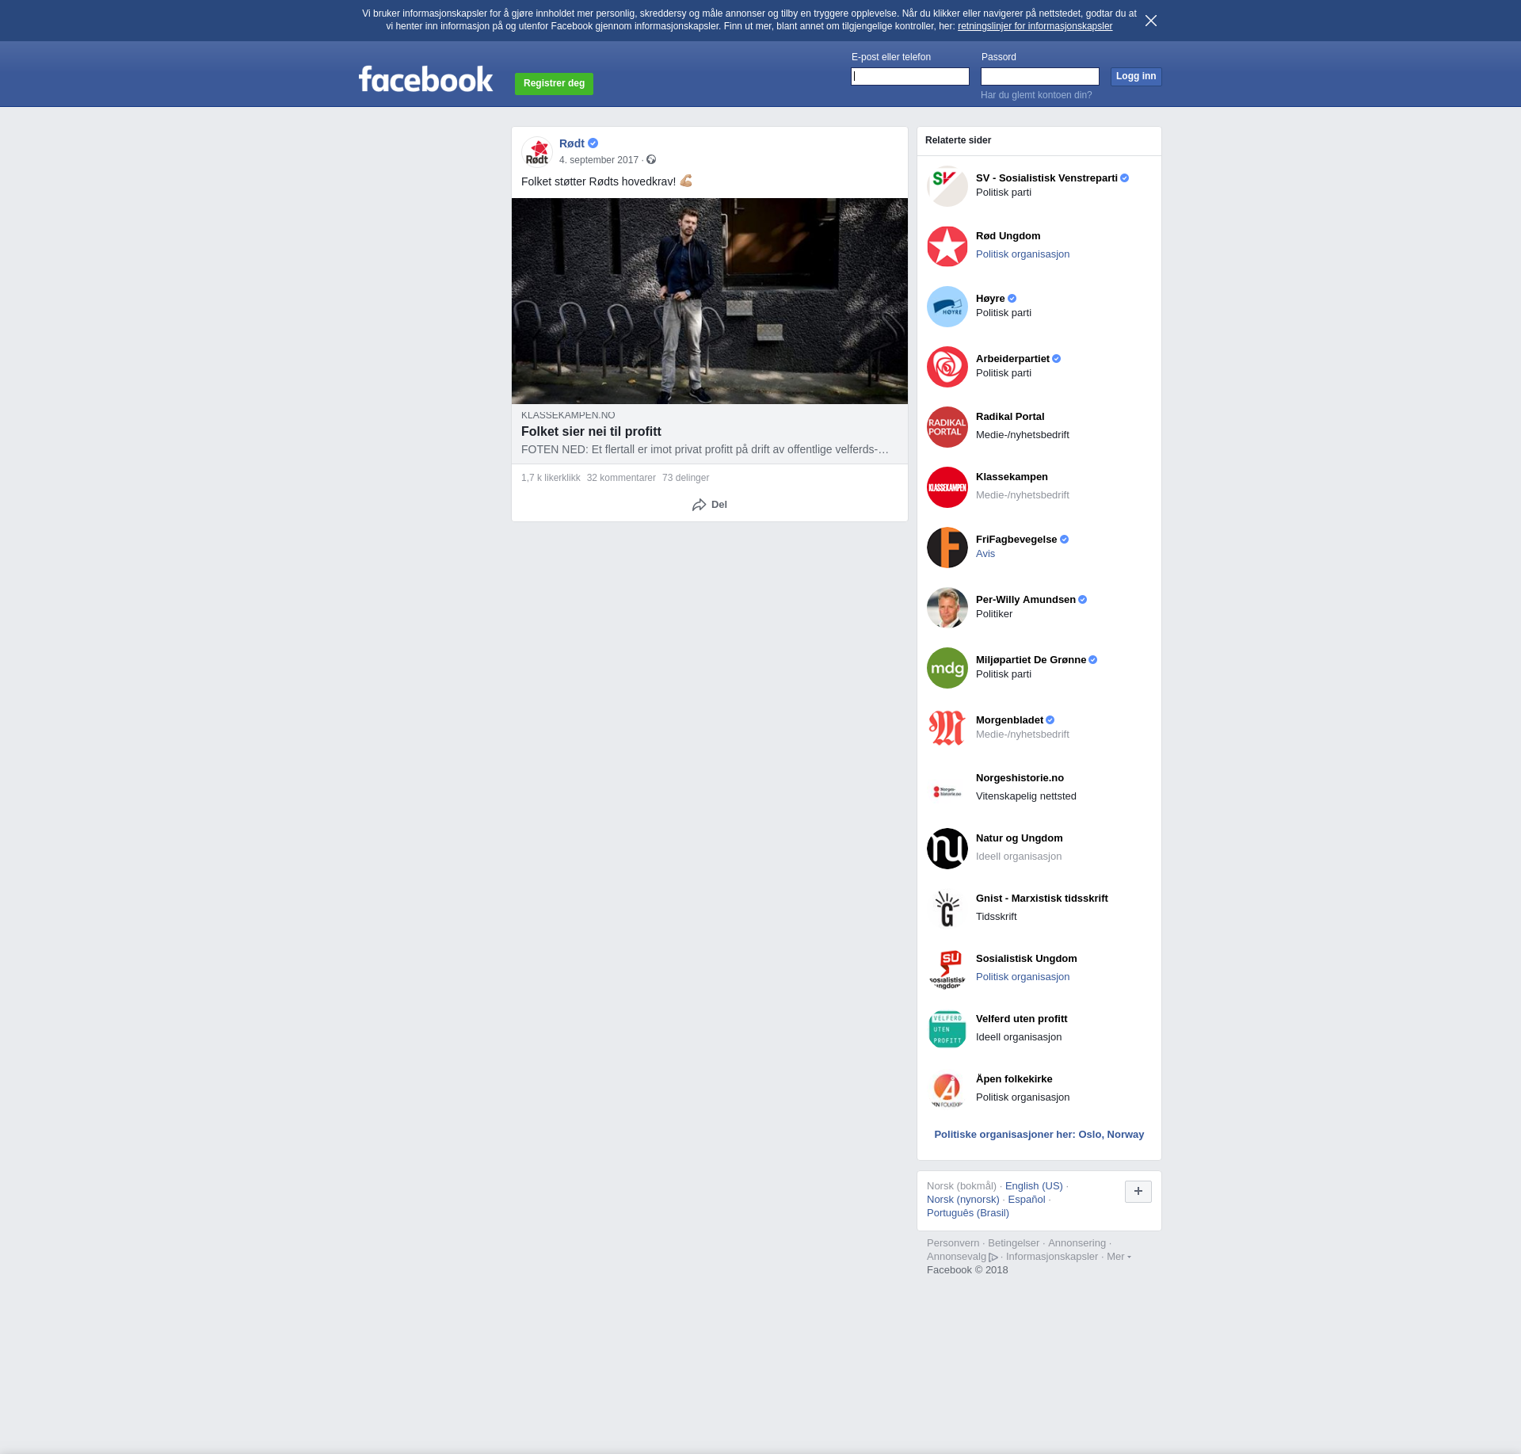
Task: Close the cookie notice banner
Action: pos(1151,21)
